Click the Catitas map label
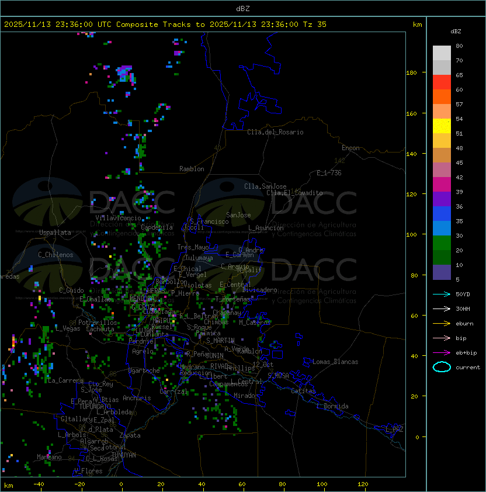The width and height of the screenshot is (486, 492). (303, 391)
